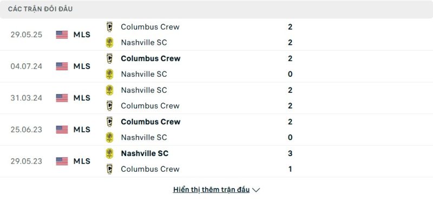Image resolution: width=433 pixels, height=202 pixels.
Task: Expand list with chevron beside Hiển thị thêm
Action: 256,190
